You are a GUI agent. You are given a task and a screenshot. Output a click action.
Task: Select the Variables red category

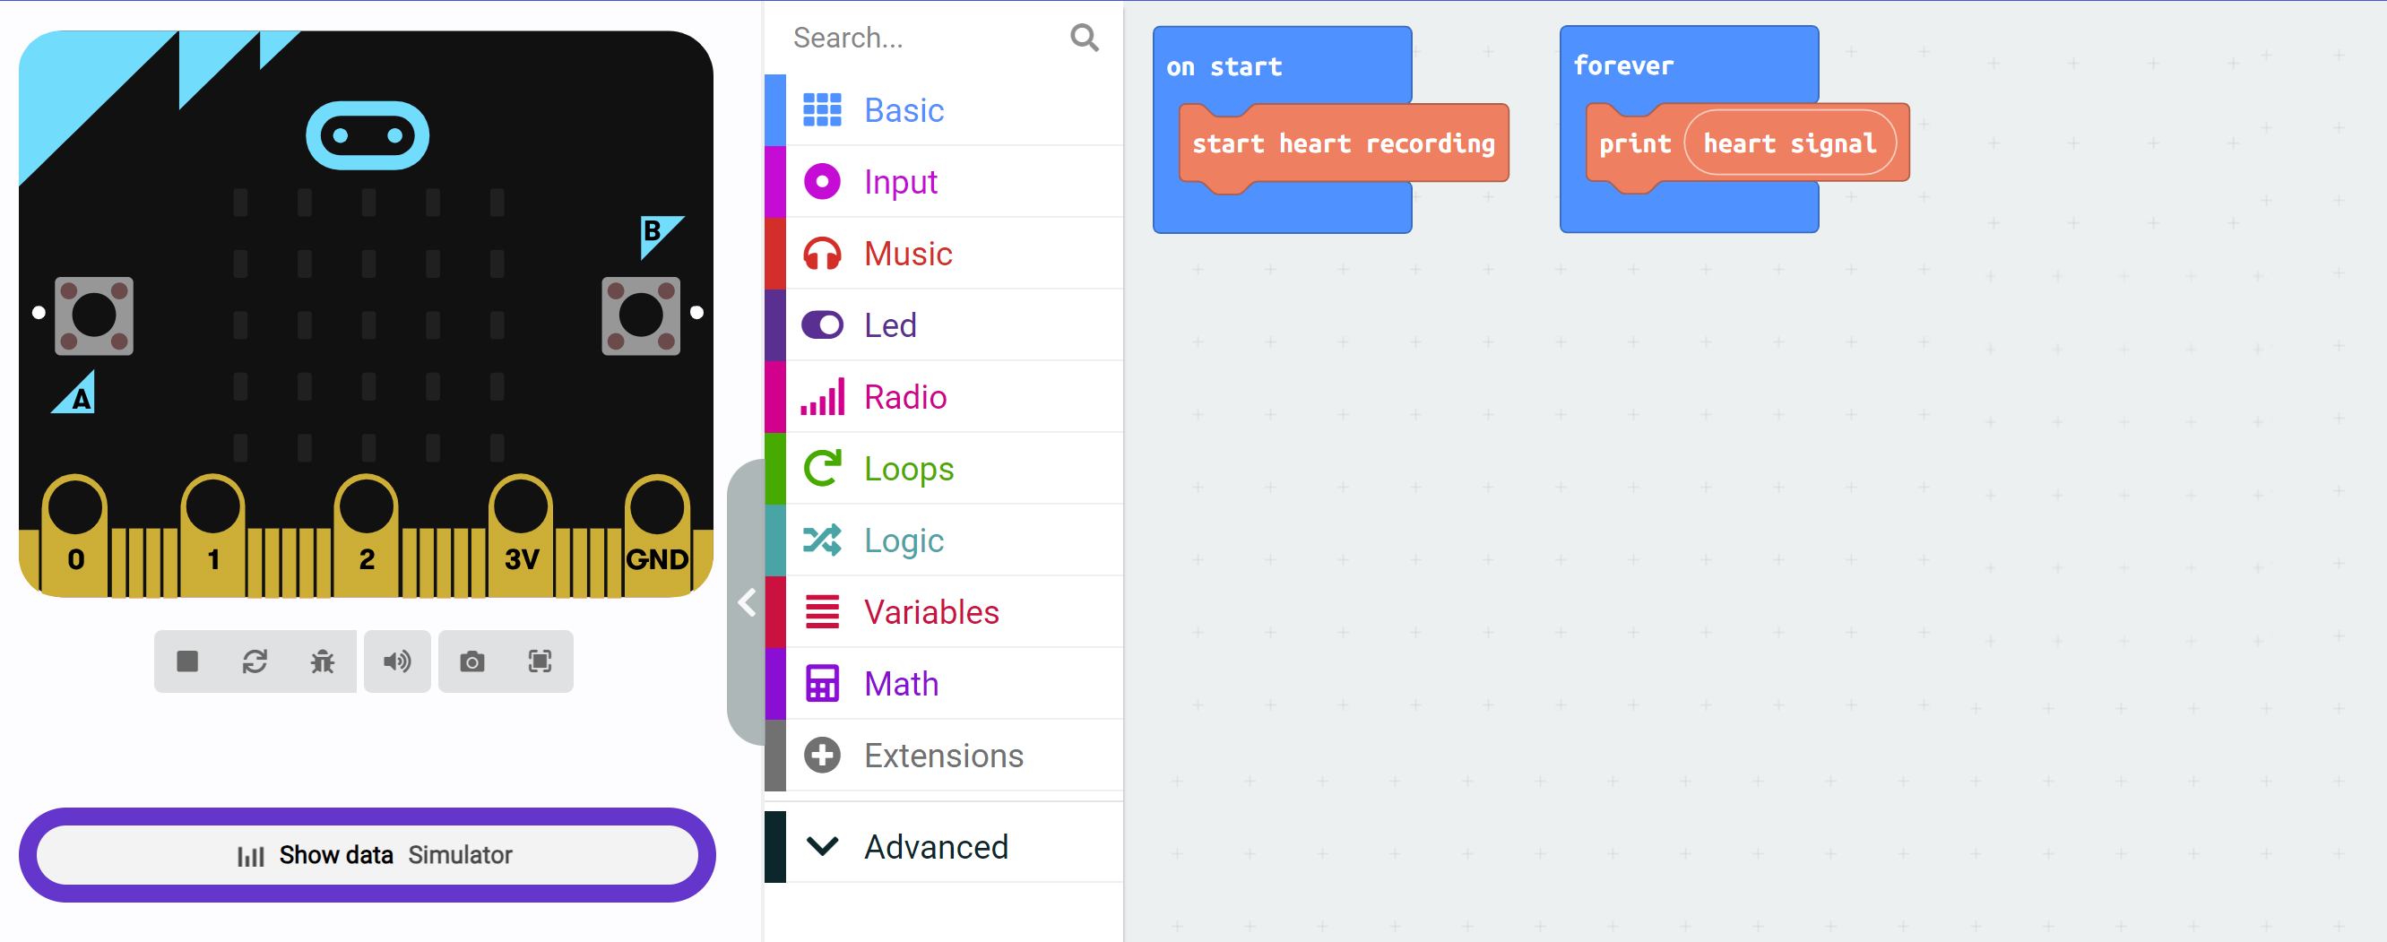coord(943,611)
